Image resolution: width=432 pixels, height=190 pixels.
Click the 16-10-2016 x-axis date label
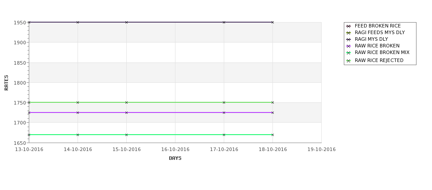[x=175, y=149]
